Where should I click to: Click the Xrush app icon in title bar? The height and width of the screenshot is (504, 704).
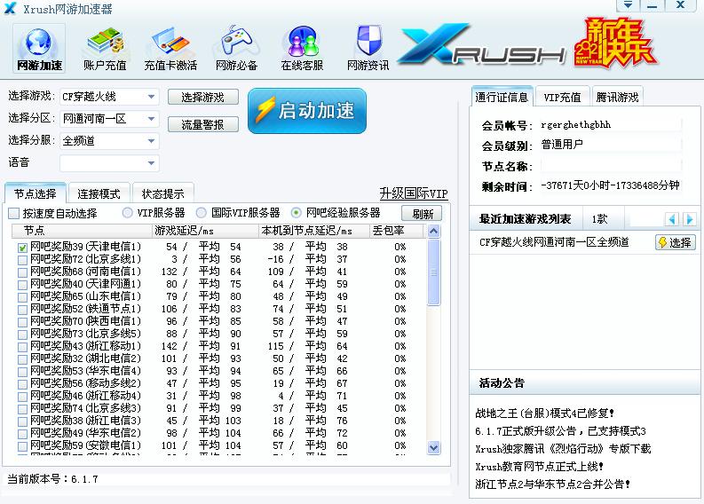pos(10,8)
